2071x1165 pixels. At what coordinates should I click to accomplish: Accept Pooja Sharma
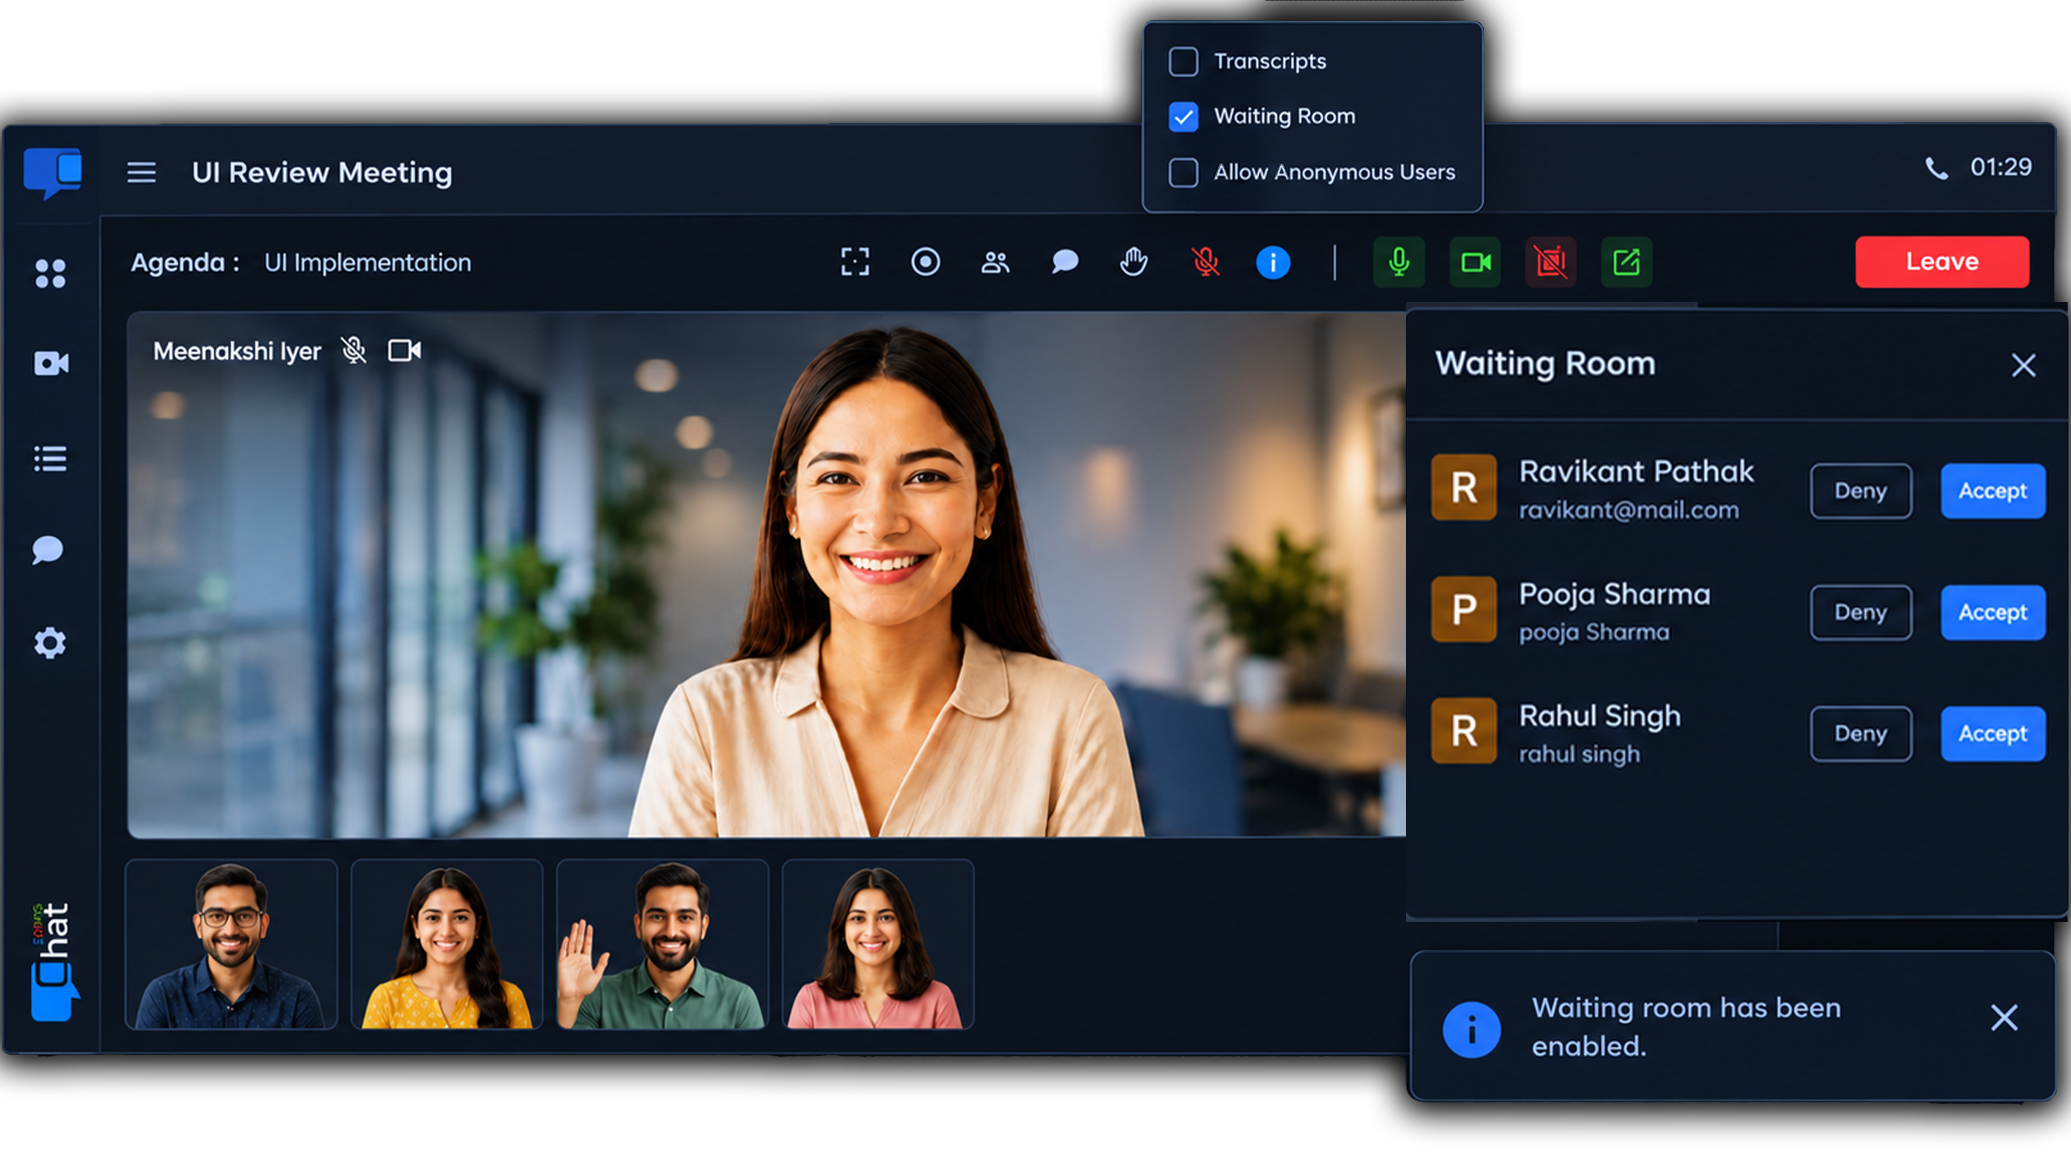pos(1993,613)
